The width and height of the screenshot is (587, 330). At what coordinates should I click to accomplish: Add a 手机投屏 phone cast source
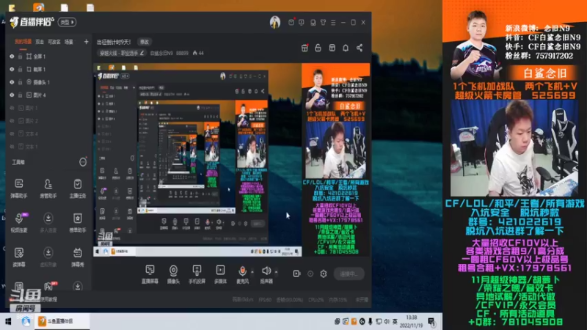197,274
